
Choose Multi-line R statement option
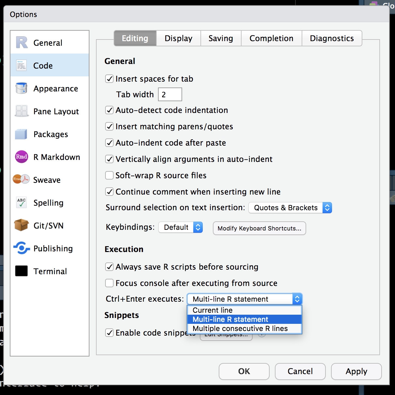(245, 319)
